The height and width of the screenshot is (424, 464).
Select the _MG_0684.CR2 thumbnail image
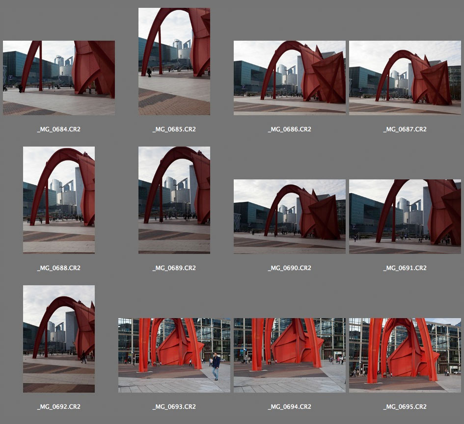point(59,78)
